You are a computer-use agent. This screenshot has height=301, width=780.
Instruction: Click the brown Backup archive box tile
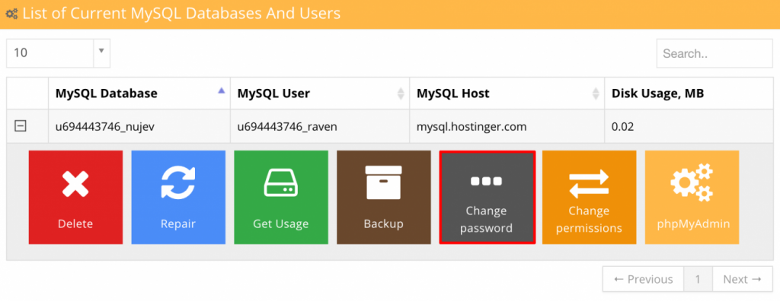(x=384, y=197)
